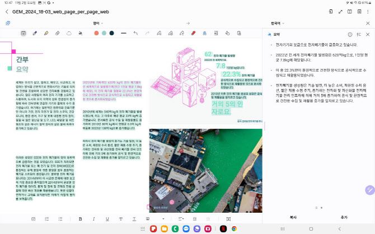This screenshot has height=234, width=375.
Task: Open the font size control
Action: [x=134, y=219]
